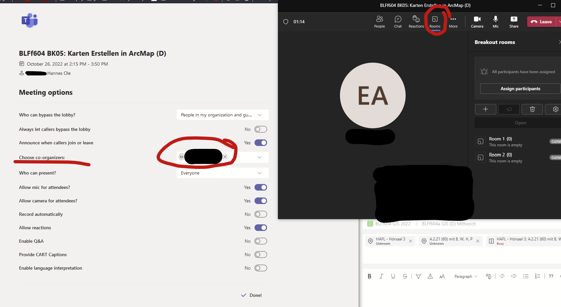The height and width of the screenshot is (307, 561).
Task: Open font color tool
Action: coord(430,276)
